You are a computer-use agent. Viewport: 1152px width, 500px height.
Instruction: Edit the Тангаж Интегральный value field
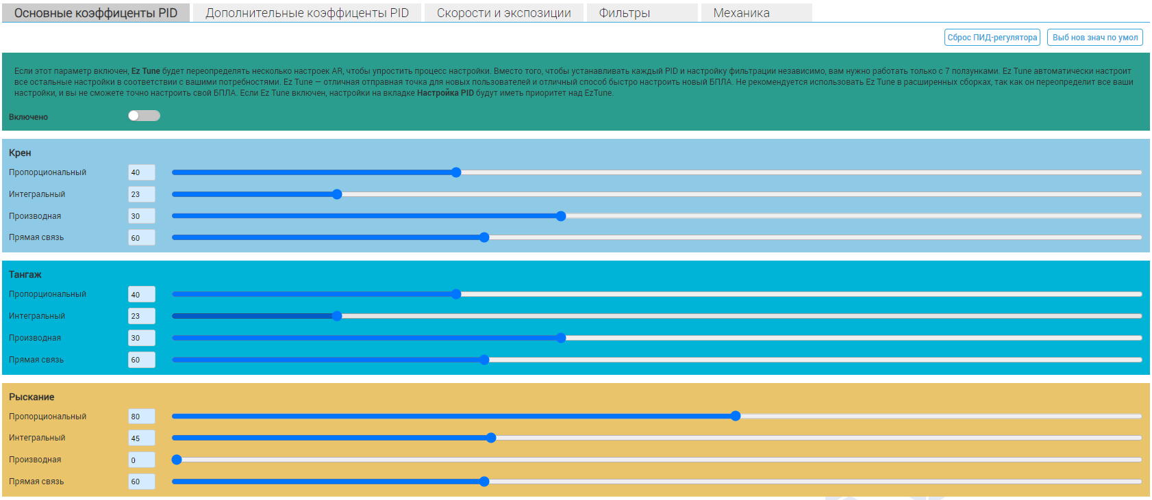tap(142, 316)
